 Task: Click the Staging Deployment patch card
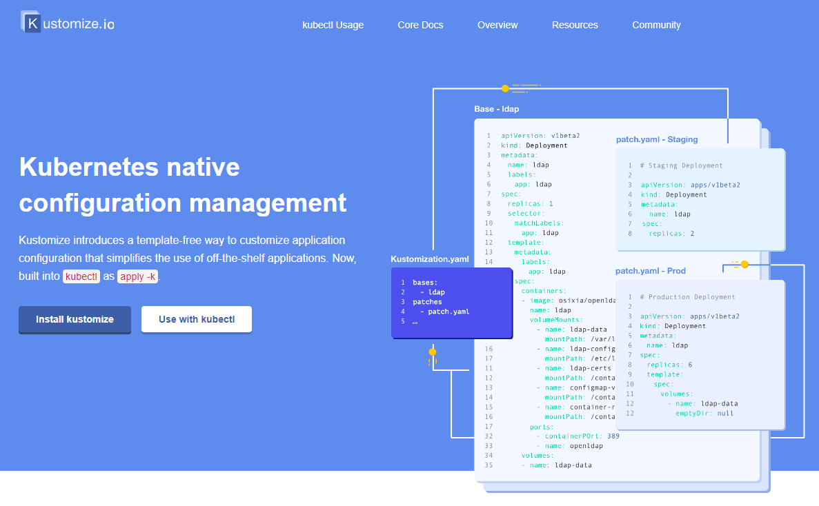(x=700, y=199)
